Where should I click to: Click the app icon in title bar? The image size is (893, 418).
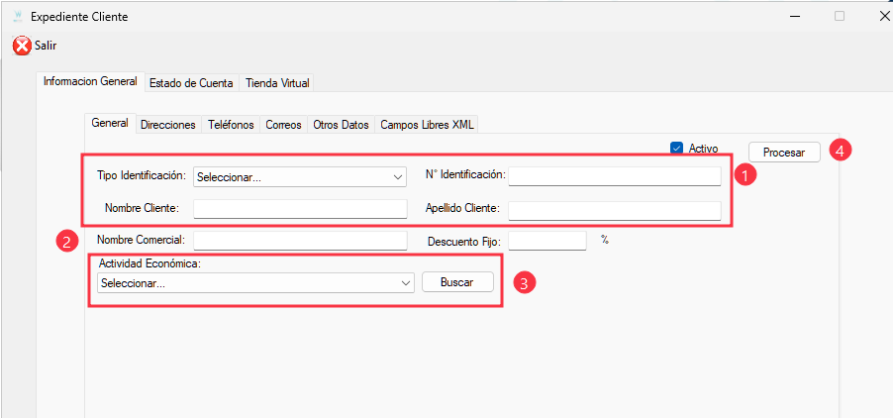coord(17,17)
